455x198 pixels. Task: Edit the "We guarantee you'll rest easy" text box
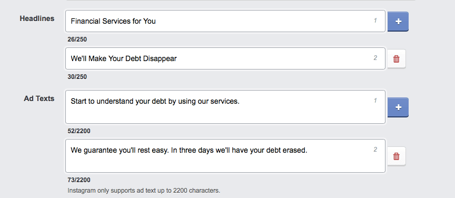point(225,156)
